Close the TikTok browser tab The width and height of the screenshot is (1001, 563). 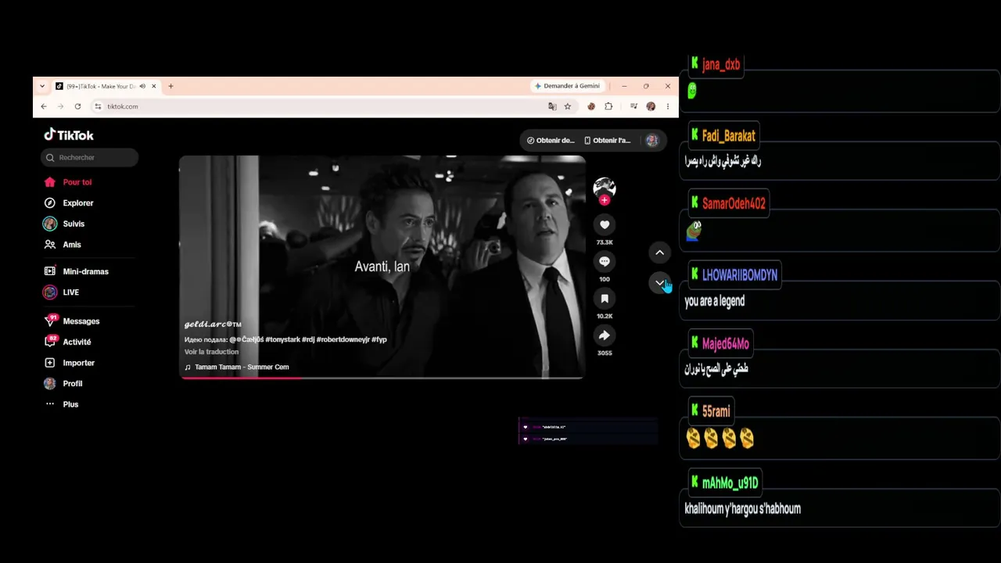point(154,86)
